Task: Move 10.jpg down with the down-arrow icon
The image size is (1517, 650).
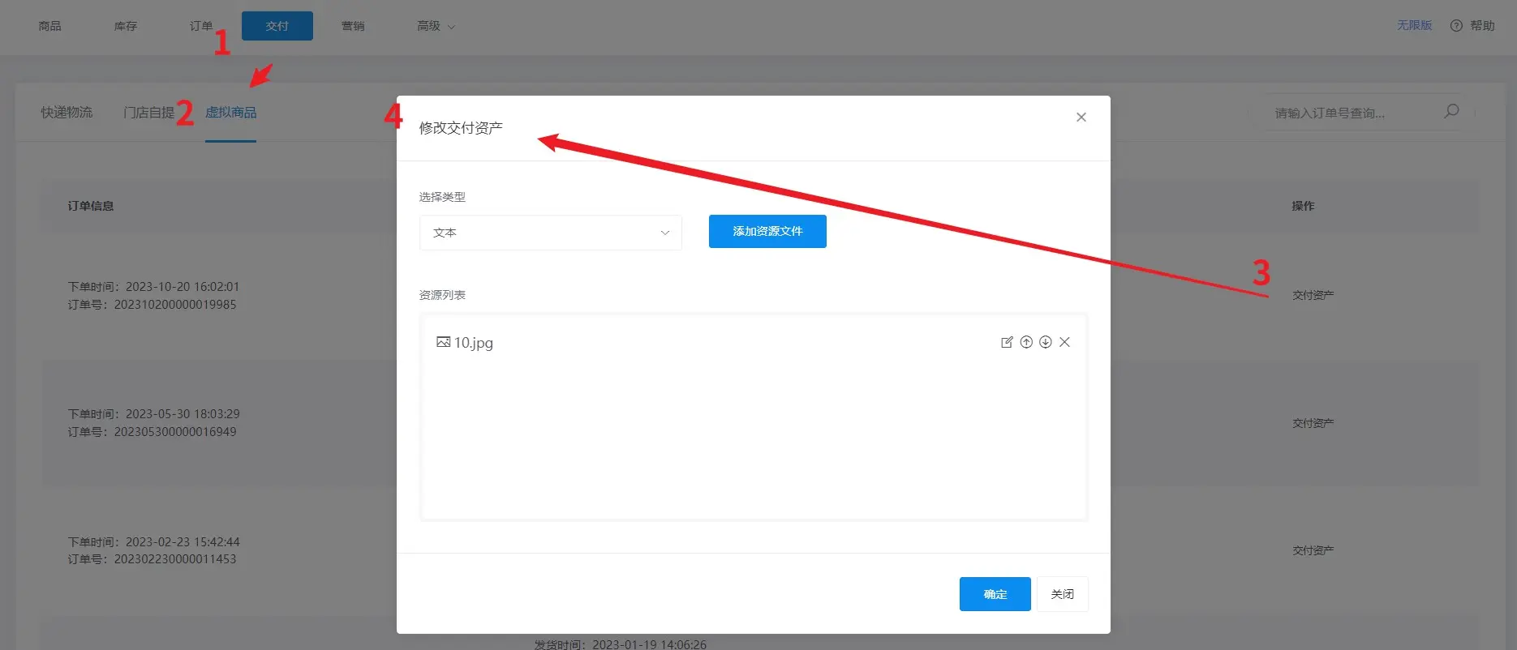Action: [1046, 342]
